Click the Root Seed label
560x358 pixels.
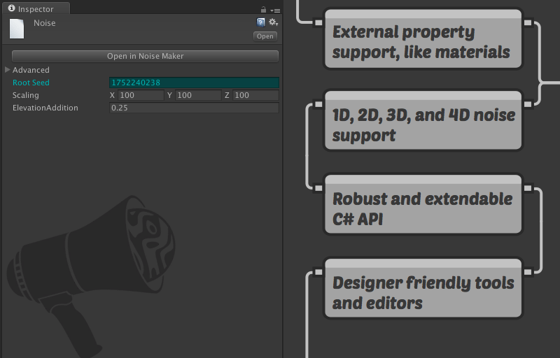[x=31, y=83]
